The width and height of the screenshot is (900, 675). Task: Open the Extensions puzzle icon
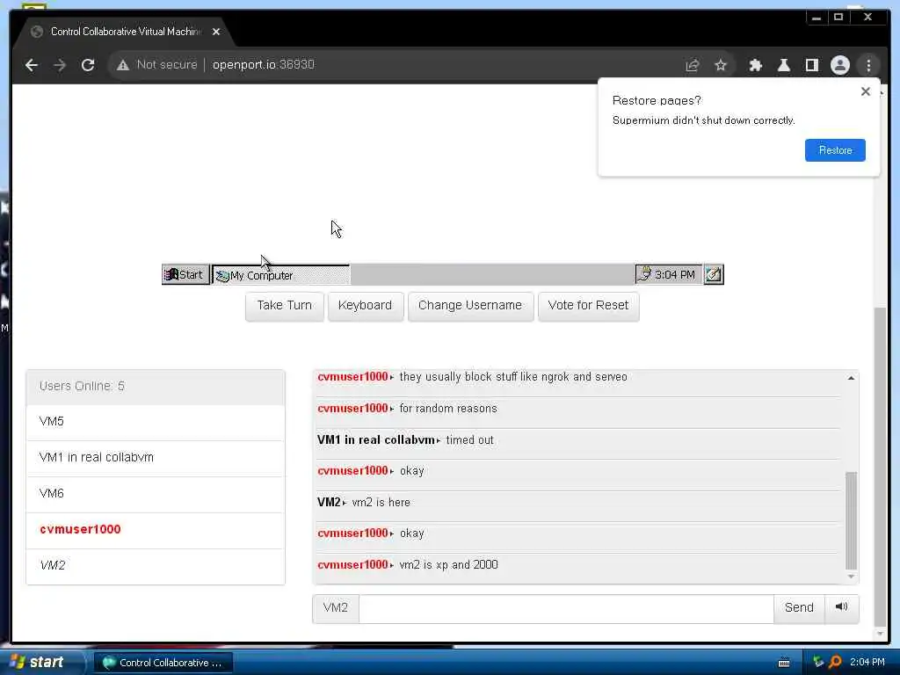[x=755, y=65]
